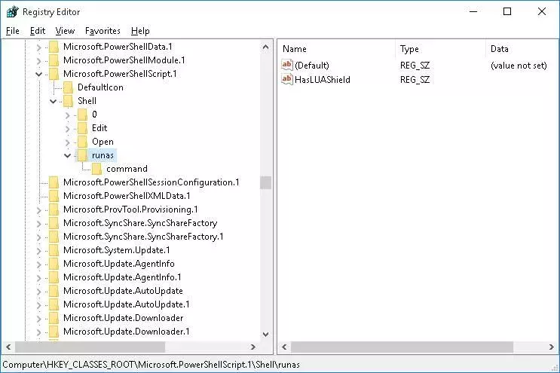Expand the Edit subkey under Shell
Screen dimensions: 560x373
coord(68,129)
